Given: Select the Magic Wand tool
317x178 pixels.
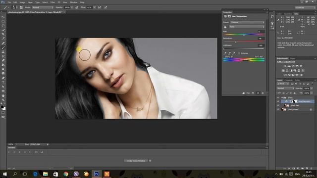Looking at the screenshot, I should 3,30.
